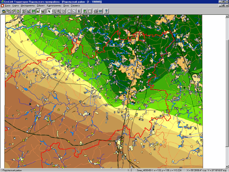Expand the Инструменты menu
Viewport: 229px width, 172px height.
tap(28, 6)
